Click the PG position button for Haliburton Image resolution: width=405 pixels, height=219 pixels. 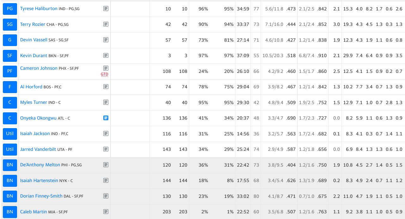click(x=10, y=9)
